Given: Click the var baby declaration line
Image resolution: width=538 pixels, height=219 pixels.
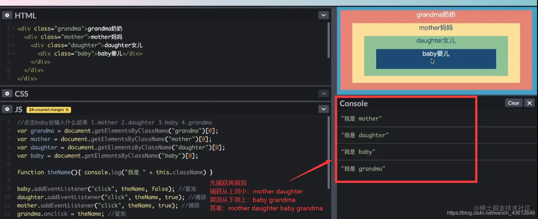Looking at the screenshot, I should pos(107,156).
